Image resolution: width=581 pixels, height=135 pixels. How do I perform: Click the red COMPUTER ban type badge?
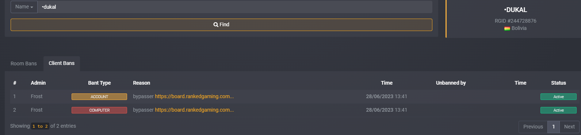coord(99,110)
